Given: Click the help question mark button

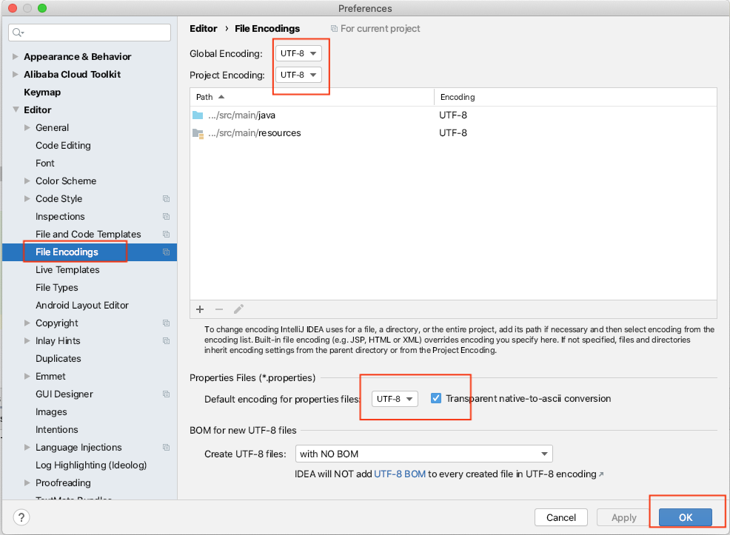Looking at the screenshot, I should point(21,517).
